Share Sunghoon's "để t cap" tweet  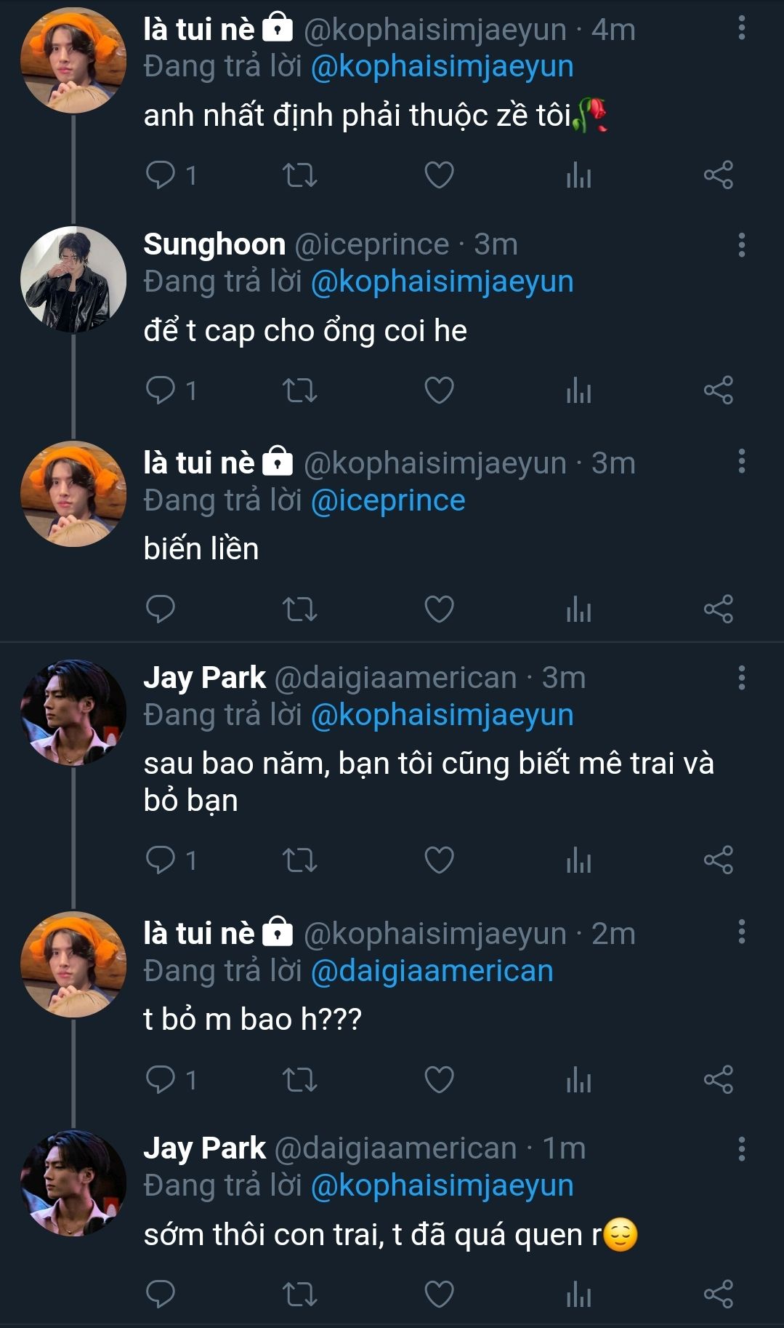[x=718, y=391]
